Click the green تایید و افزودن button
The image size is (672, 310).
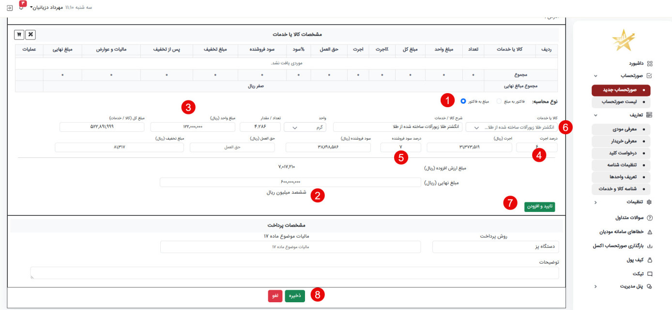click(539, 206)
